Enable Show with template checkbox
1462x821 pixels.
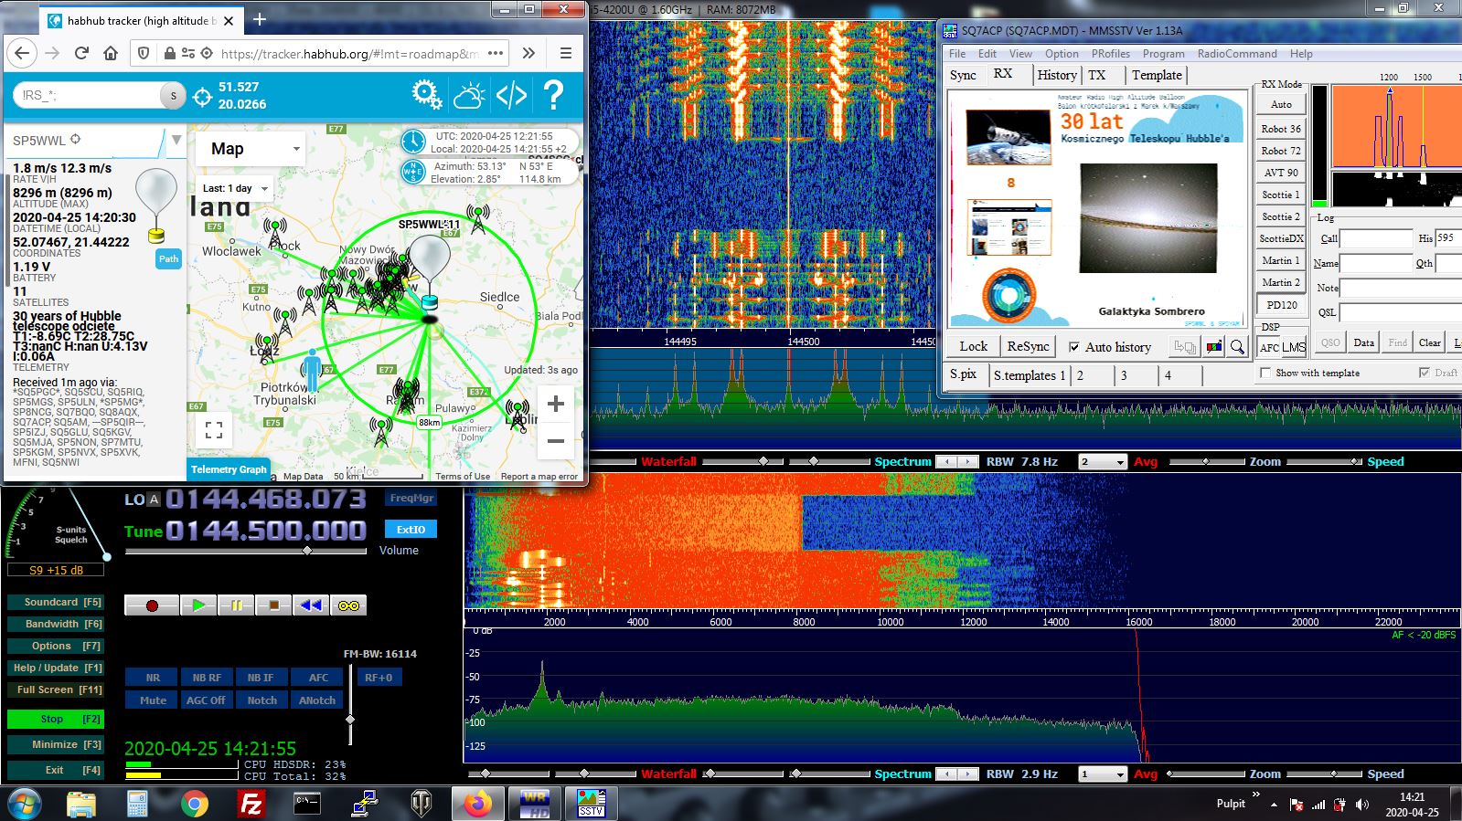pyautogui.click(x=1265, y=373)
